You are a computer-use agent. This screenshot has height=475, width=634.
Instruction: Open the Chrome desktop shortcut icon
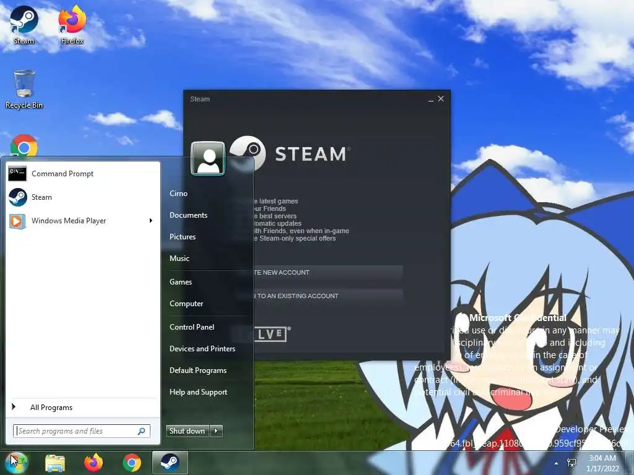pos(24,146)
